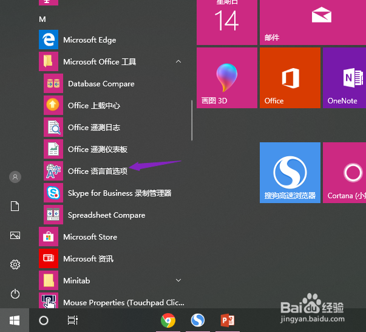Open Office 遥测仪表板 icon
The image size is (366, 332).
click(x=53, y=149)
